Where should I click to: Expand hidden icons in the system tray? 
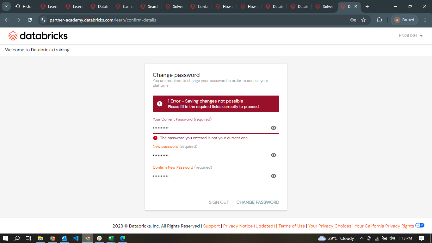point(361,238)
